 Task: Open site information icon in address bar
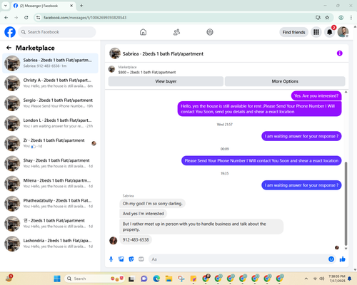pyautogui.click(x=38, y=18)
